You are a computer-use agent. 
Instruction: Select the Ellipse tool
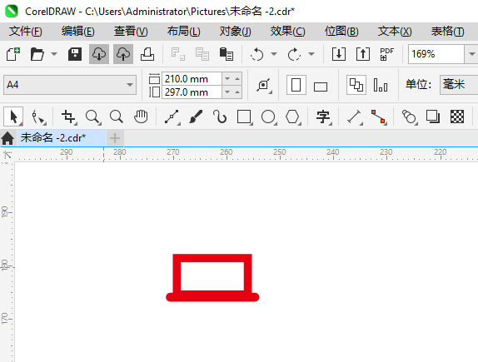[x=269, y=117]
